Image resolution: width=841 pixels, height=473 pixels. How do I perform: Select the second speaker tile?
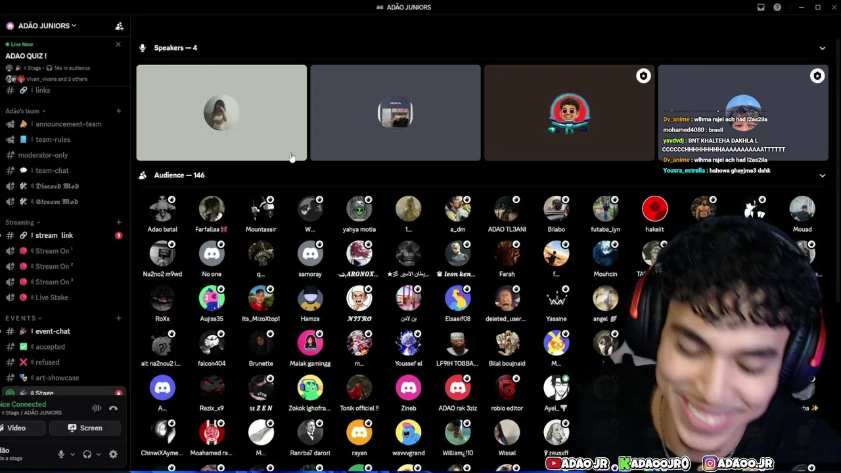click(x=396, y=113)
